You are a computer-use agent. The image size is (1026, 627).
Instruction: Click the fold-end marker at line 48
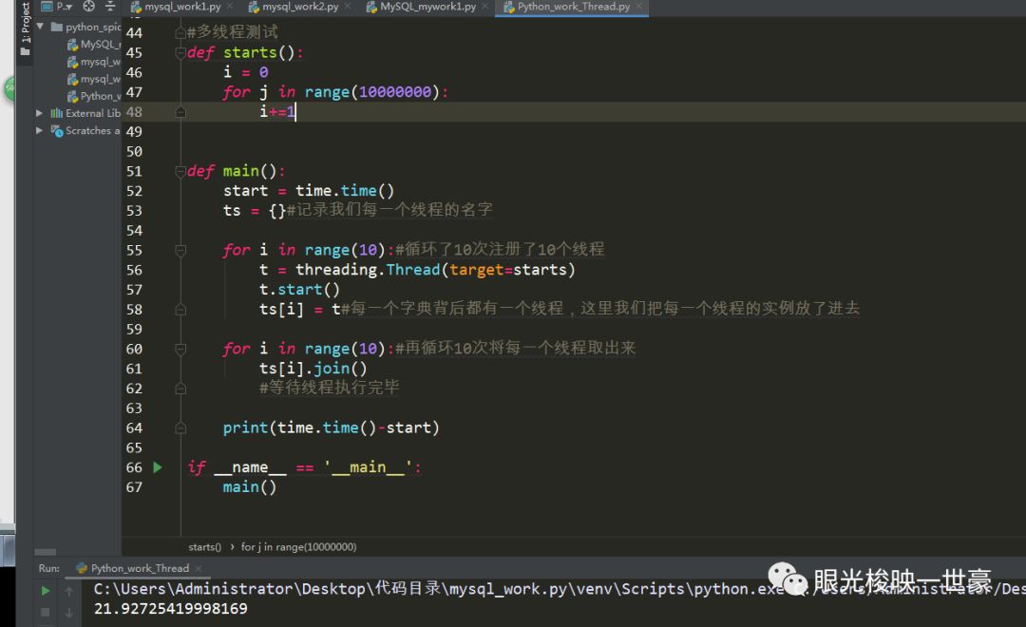coord(180,112)
